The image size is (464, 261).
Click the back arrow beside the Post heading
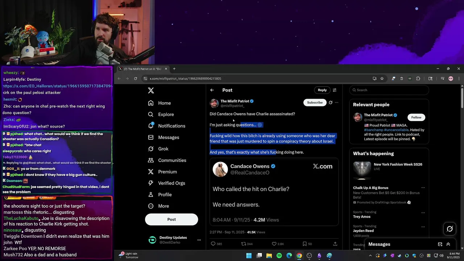point(212,90)
